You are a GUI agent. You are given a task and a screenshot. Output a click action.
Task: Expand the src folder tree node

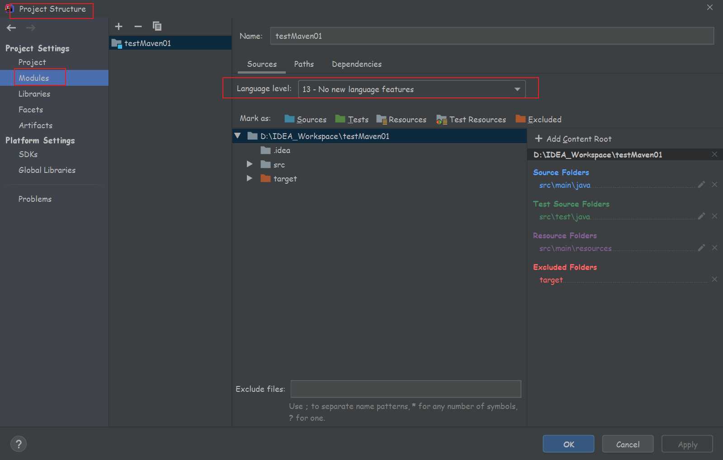click(x=249, y=164)
